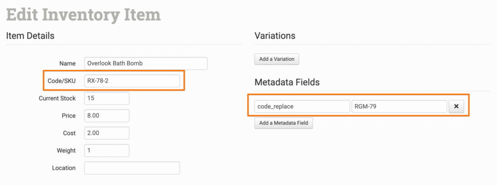Focus the Name input field
The image size is (497, 185).
[146, 64]
